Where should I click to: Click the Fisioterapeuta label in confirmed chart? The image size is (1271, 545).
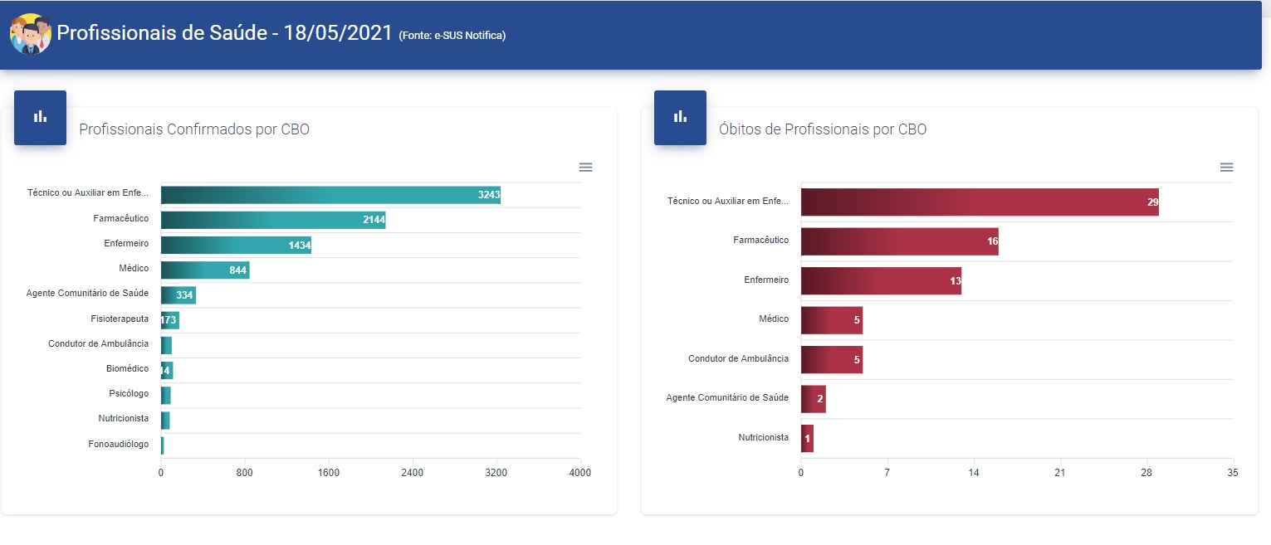click(x=120, y=319)
